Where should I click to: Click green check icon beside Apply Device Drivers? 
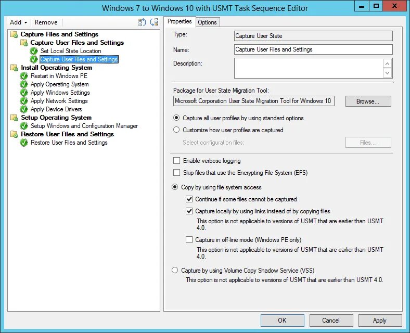[24, 109]
